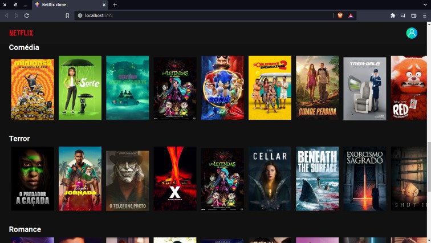431x243 pixels.
Task: Open the browser hamburger menu
Action: 424,15
